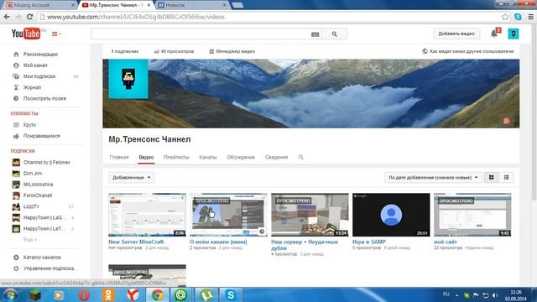
Task: Open the Плейлисты tab
Action: 176,157
